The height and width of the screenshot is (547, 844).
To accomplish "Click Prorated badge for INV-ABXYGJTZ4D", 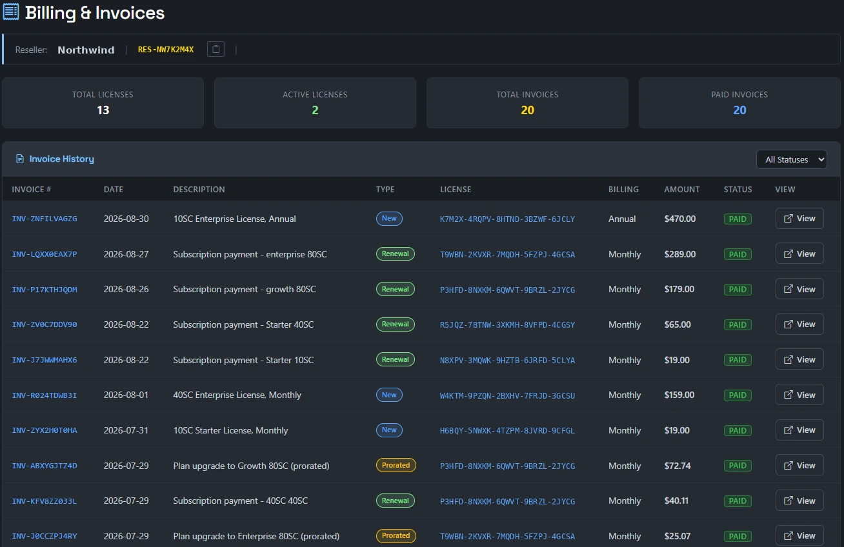I will 396,465.
